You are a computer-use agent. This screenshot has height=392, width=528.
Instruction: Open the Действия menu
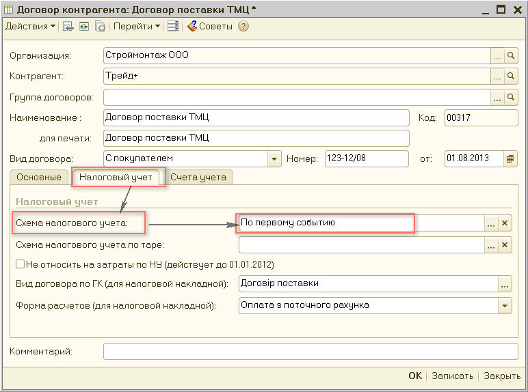31,27
